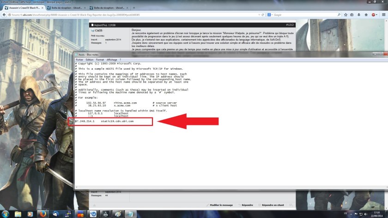Screen dimensions: 388x218
Task: Open forum user Cld35 profile link
Action: click(x=98, y=30)
